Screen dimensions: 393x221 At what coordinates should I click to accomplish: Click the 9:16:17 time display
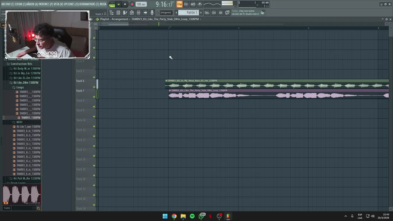point(164,4)
